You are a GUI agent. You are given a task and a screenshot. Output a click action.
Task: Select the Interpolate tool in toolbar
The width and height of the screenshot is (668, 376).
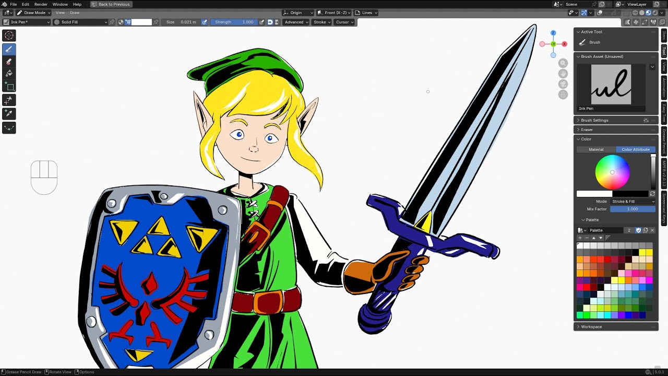9,127
